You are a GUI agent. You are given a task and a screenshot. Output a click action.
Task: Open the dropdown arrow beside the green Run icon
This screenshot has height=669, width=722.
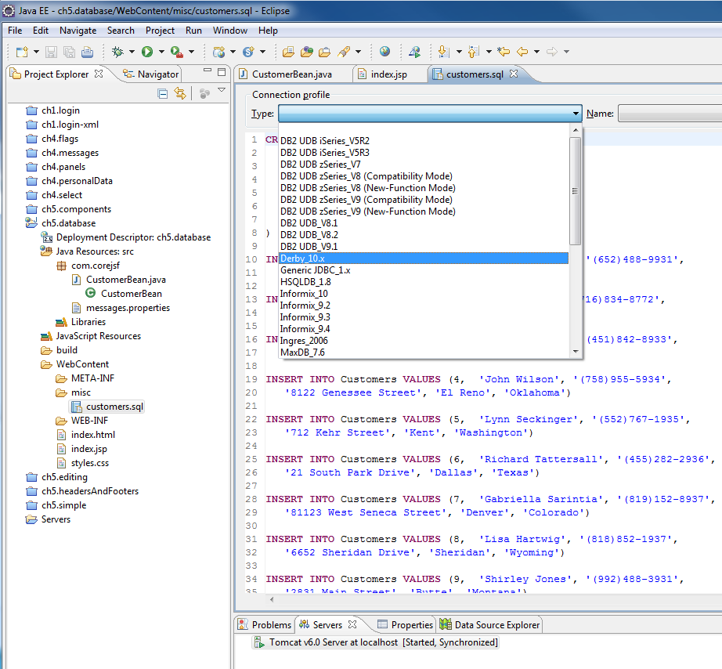161,52
